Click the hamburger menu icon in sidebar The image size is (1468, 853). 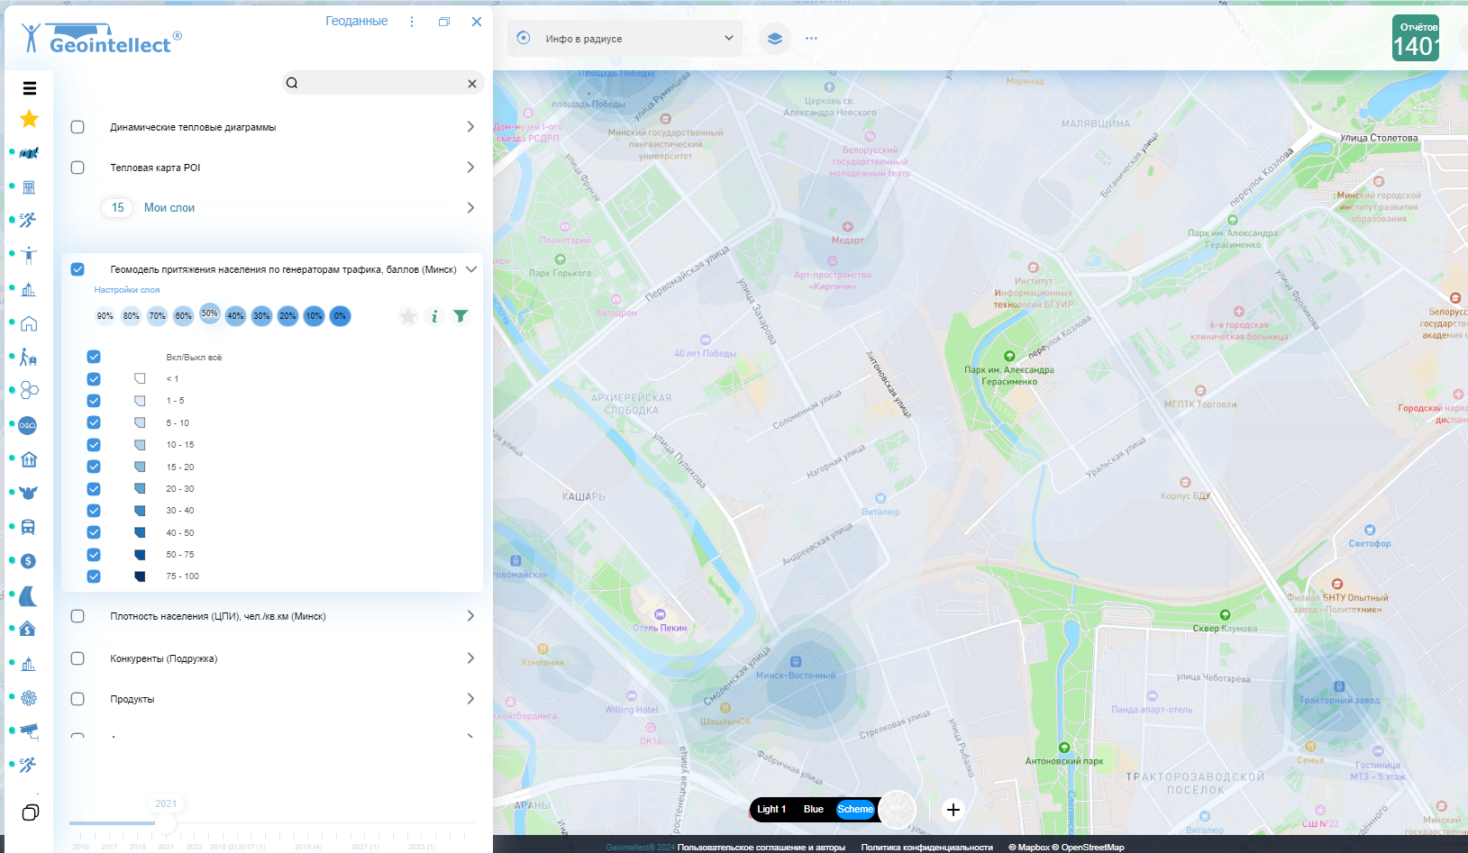pyautogui.click(x=29, y=88)
